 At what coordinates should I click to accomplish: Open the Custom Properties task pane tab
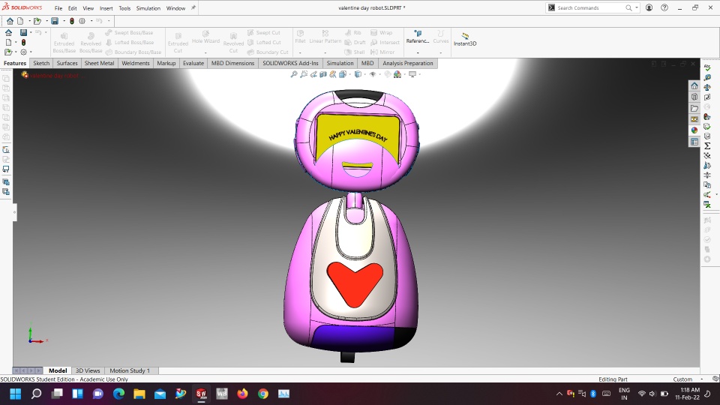coord(694,142)
